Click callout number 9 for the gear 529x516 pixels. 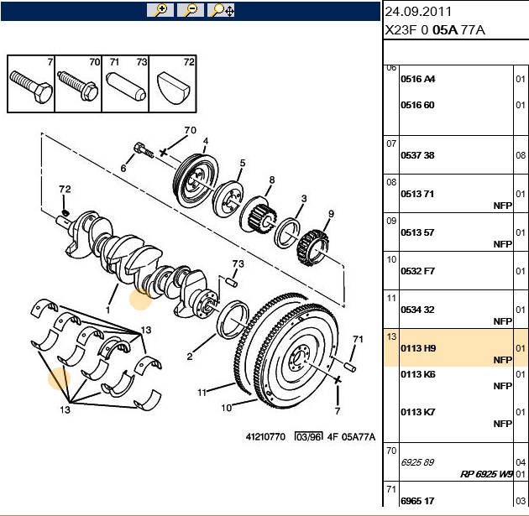331,214
